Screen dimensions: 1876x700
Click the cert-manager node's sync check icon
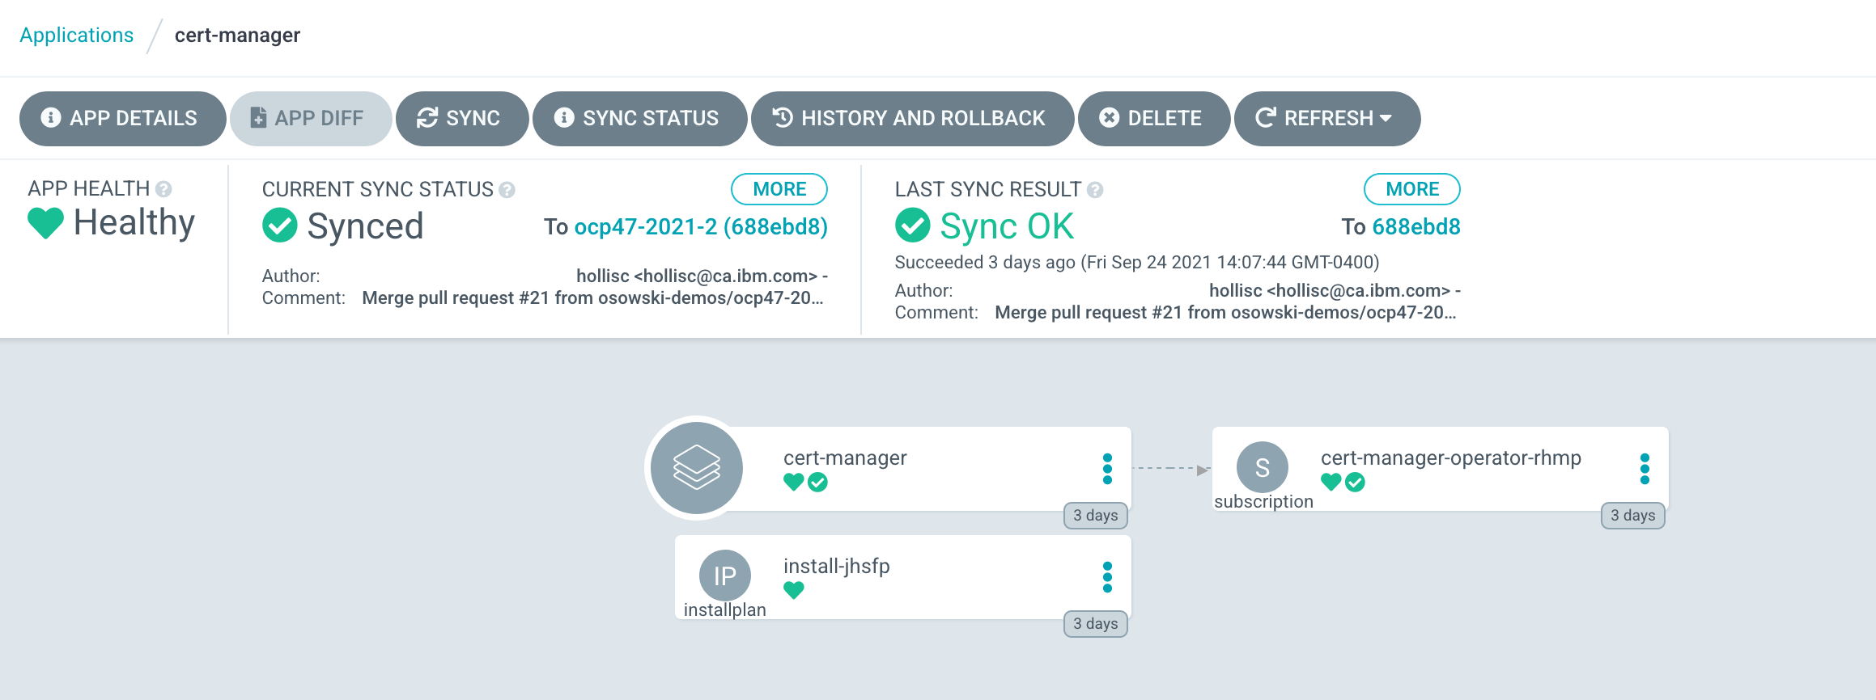(818, 483)
